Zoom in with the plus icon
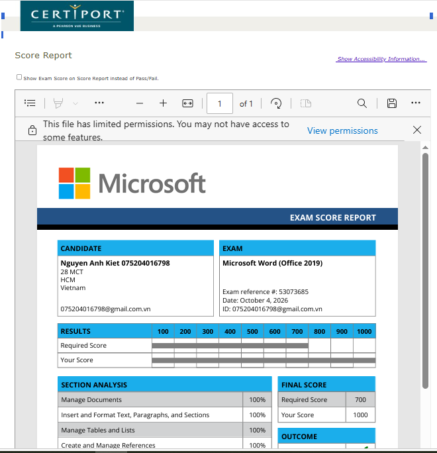The height and width of the screenshot is (453, 437). (x=163, y=103)
